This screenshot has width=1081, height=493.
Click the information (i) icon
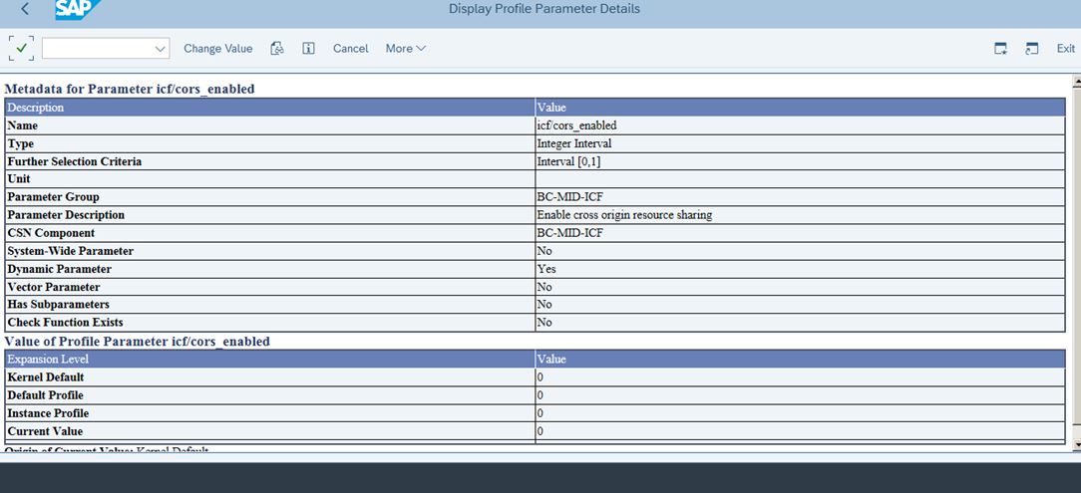point(308,48)
